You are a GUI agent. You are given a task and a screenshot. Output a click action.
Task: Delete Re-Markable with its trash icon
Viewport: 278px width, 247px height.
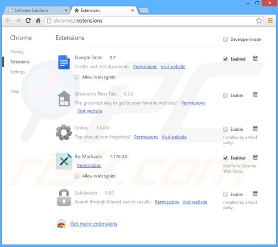(255, 157)
